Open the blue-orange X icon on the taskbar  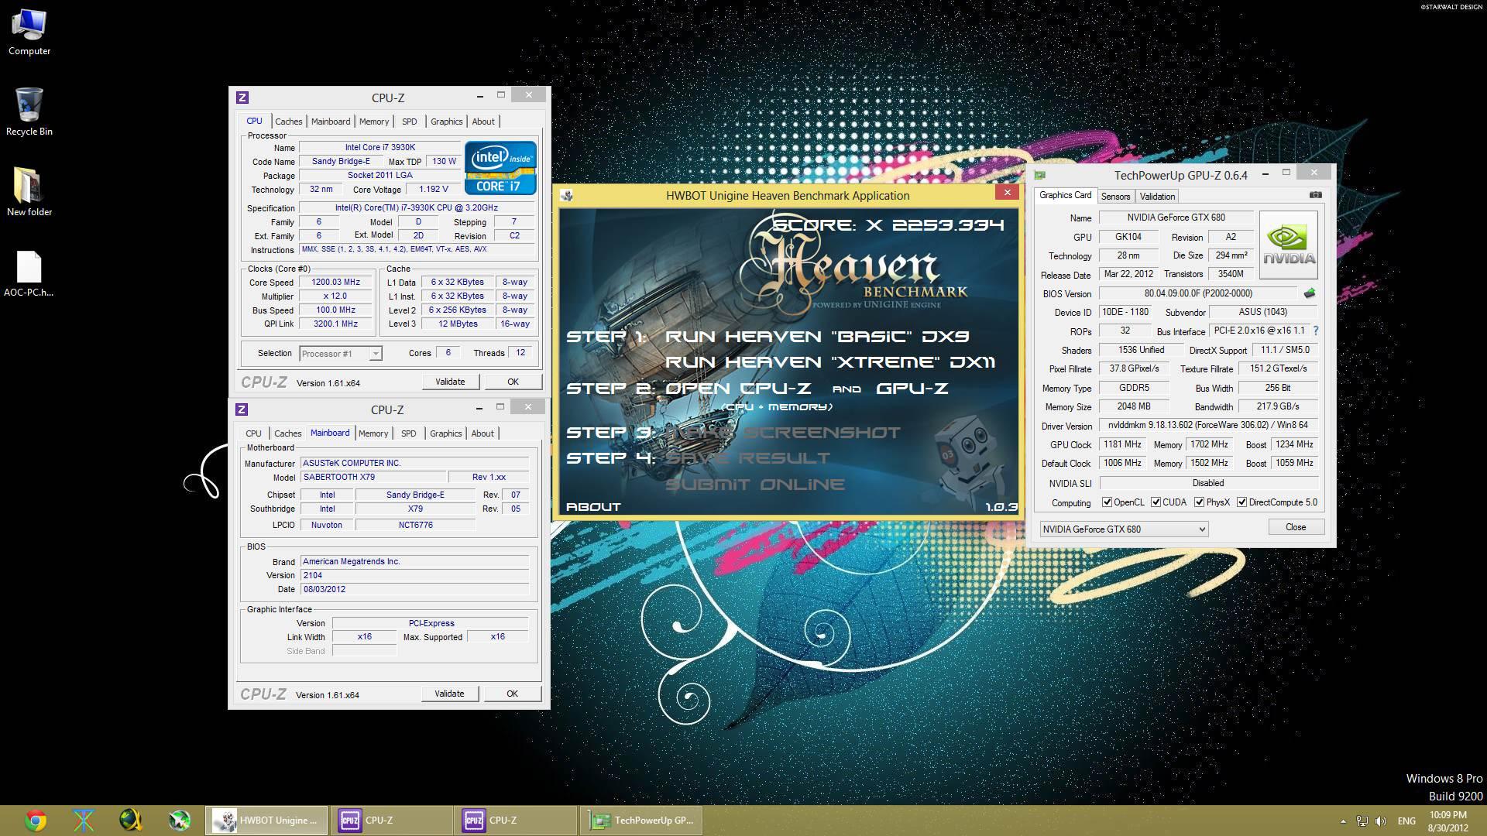click(84, 821)
